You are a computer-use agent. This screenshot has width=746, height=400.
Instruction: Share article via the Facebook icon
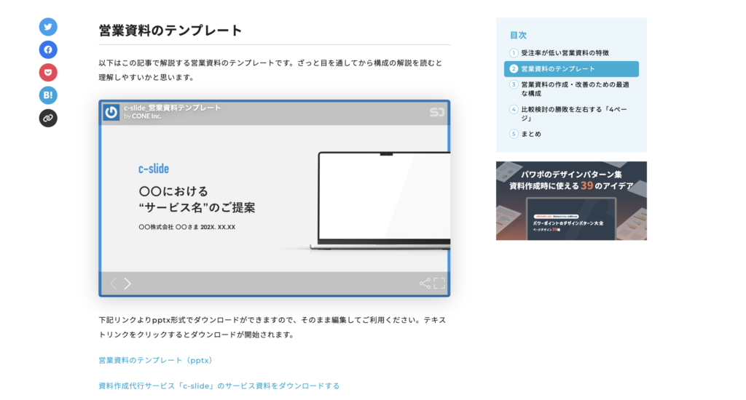(48, 49)
